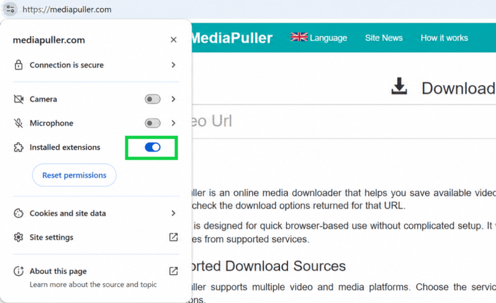Image resolution: width=496 pixels, height=303 pixels.
Task: Click the UK flag icon in the header
Action: point(299,37)
